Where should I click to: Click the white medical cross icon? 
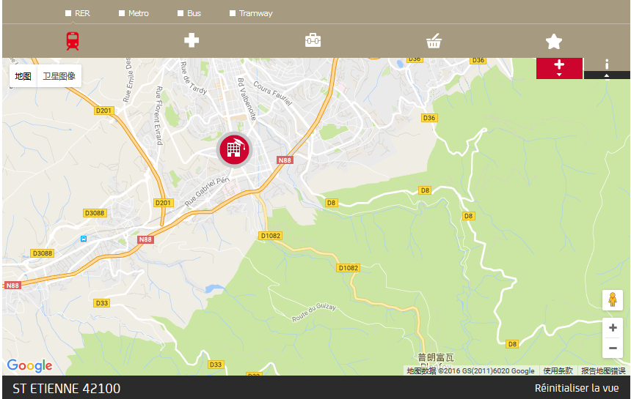(192, 40)
